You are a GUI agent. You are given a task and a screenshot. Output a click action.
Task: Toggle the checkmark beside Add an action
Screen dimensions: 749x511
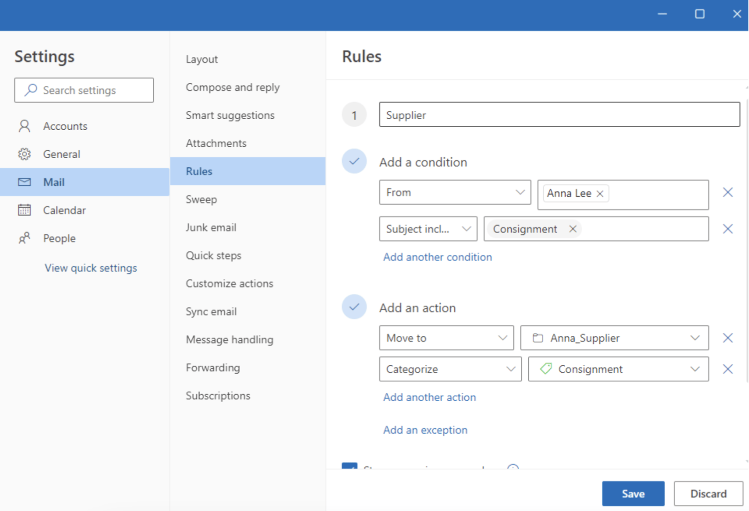[354, 307]
